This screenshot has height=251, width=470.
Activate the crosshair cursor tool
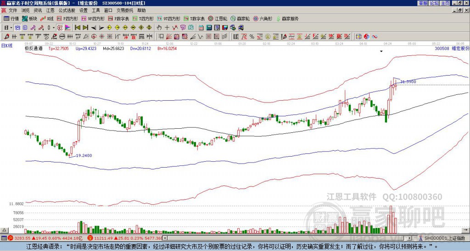tap(167, 28)
